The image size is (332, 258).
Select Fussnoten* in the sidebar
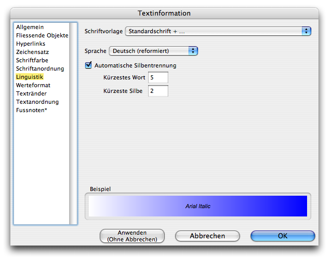pos(32,110)
